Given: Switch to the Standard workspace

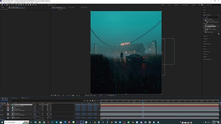Looking at the screenshot, I should (176, 5).
